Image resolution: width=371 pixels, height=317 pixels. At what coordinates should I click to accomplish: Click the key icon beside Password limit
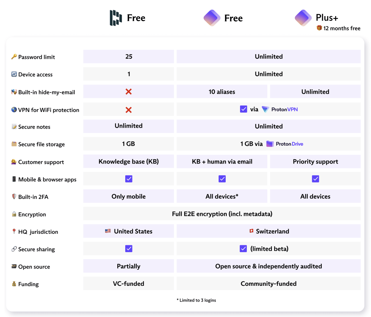[14, 57]
